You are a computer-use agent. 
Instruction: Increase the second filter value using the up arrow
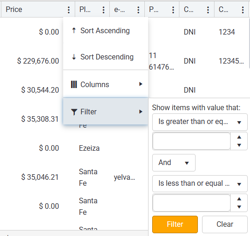[x=239, y=199]
